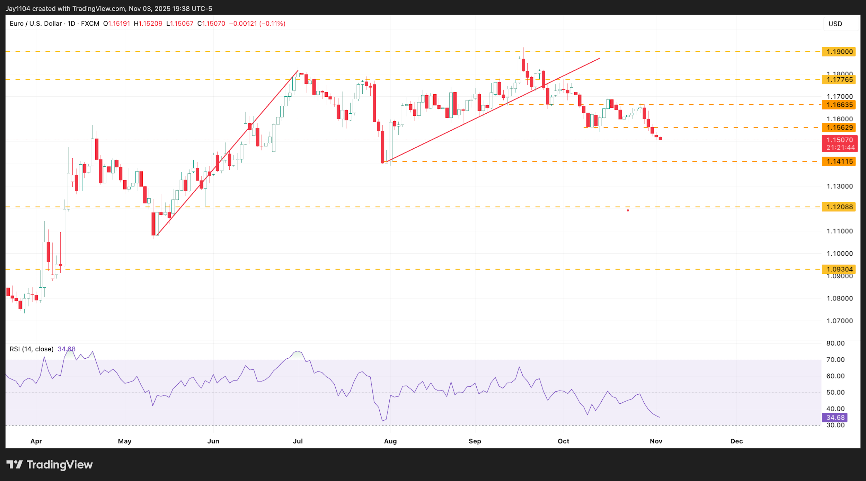The width and height of the screenshot is (866, 481).
Task: Click the red closing value C1.15070 in header
Action: [x=211, y=24]
